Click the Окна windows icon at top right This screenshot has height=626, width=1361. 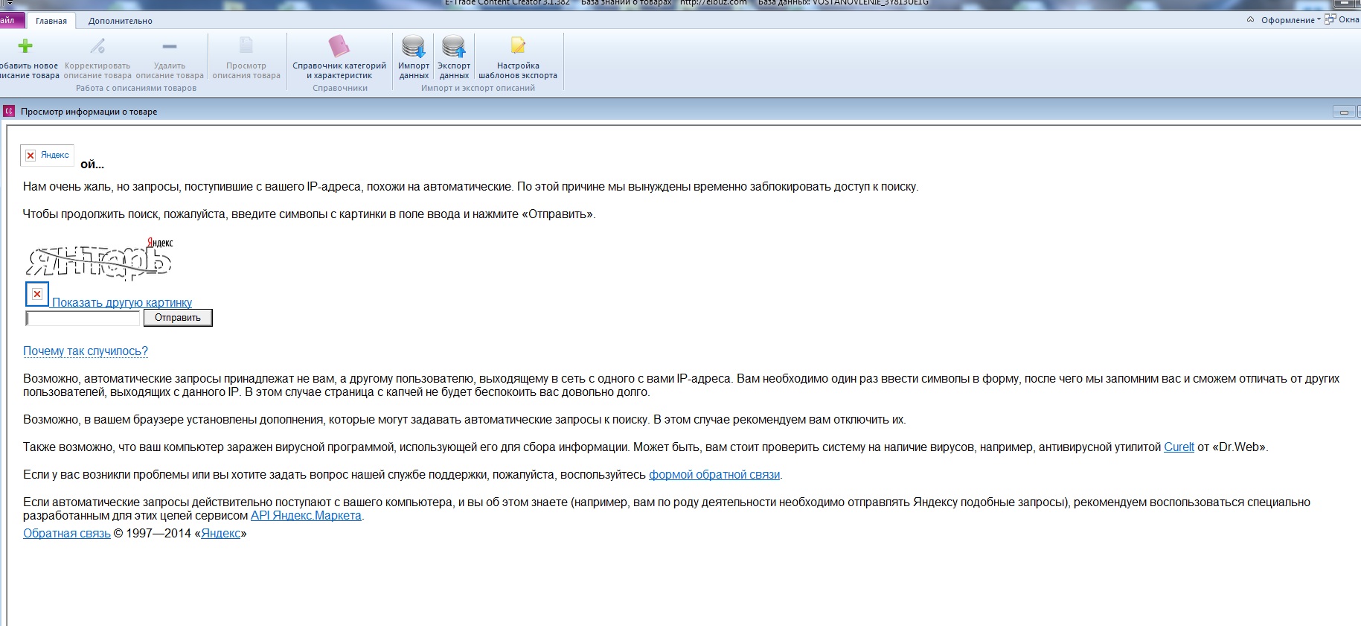pyautogui.click(x=1330, y=19)
